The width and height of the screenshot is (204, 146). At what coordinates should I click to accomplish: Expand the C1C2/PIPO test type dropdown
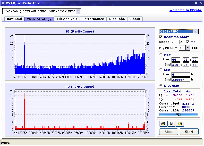(x=196, y=31)
